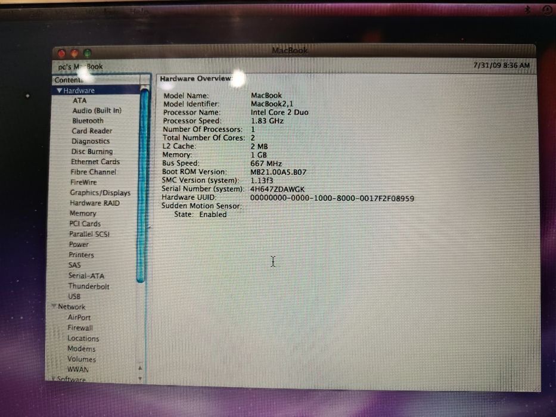Open Graphics/Displays entry

pyautogui.click(x=100, y=193)
